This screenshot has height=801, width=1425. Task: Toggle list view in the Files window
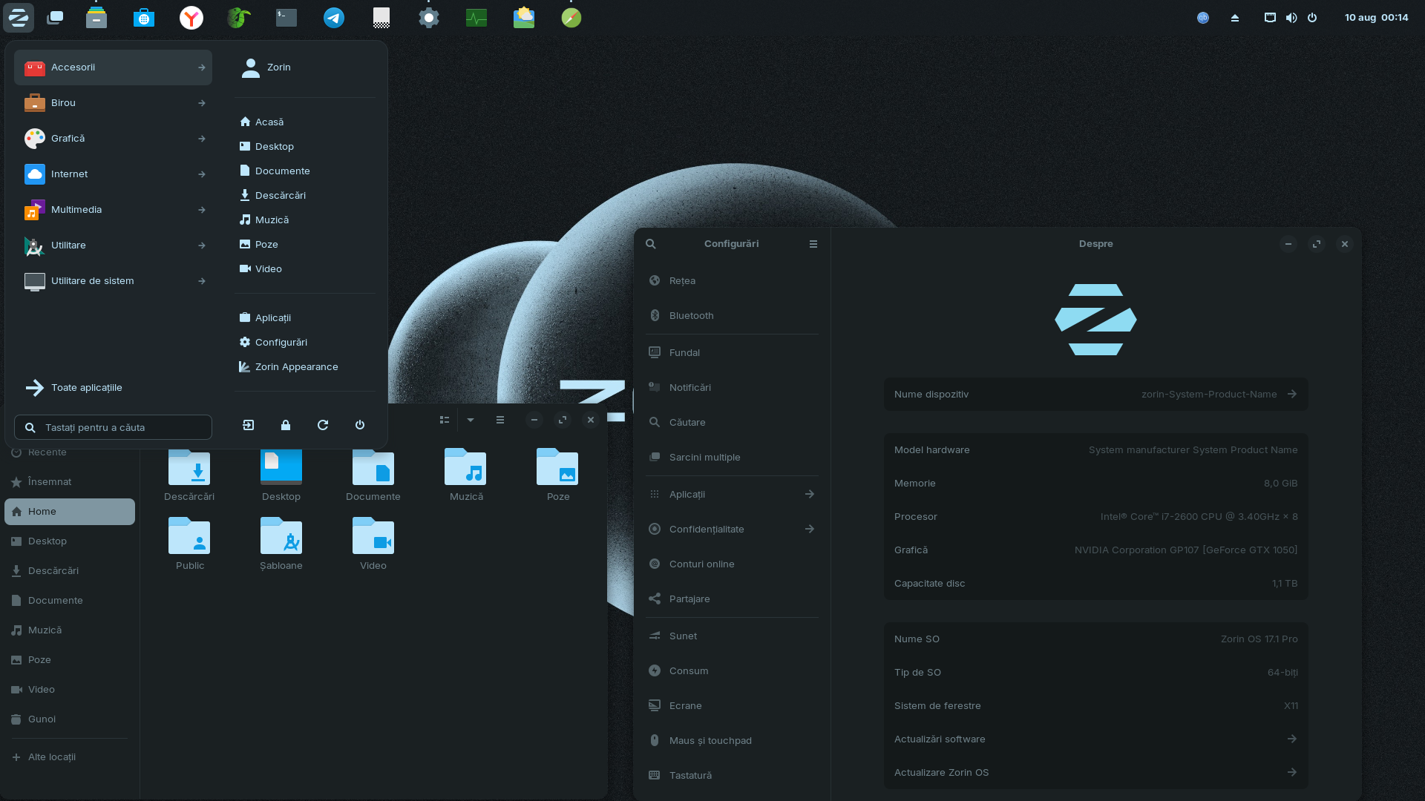[x=445, y=420]
